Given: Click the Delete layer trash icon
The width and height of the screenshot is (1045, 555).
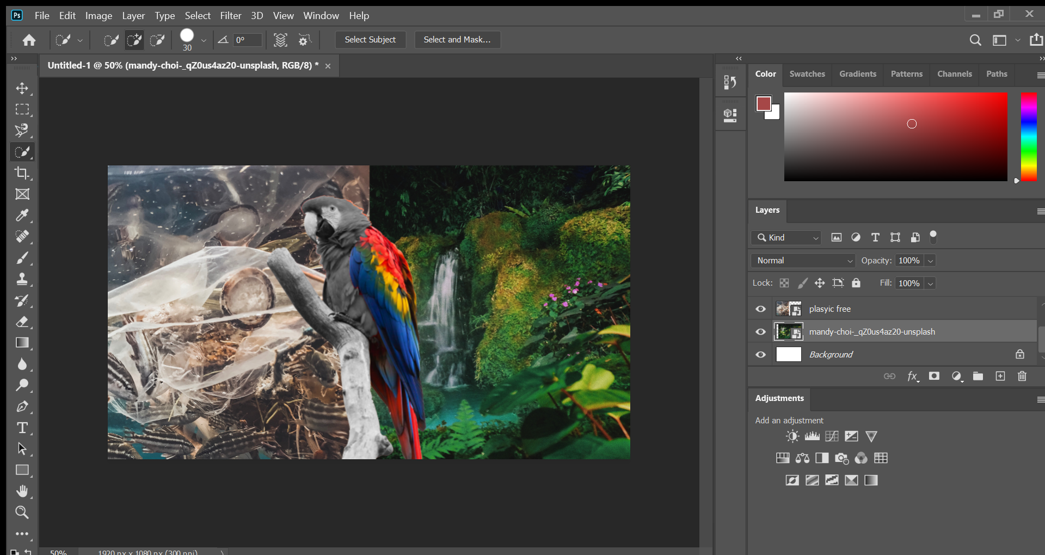Looking at the screenshot, I should (x=1022, y=376).
